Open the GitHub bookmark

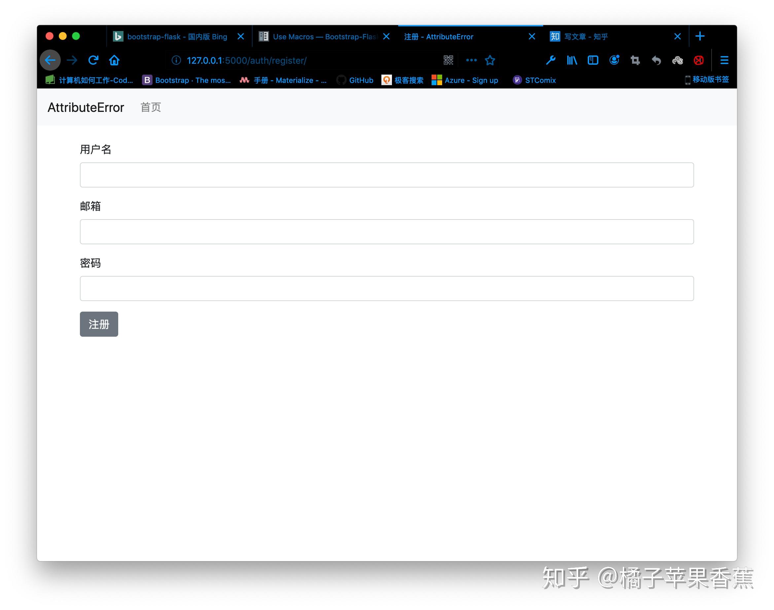click(361, 80)
